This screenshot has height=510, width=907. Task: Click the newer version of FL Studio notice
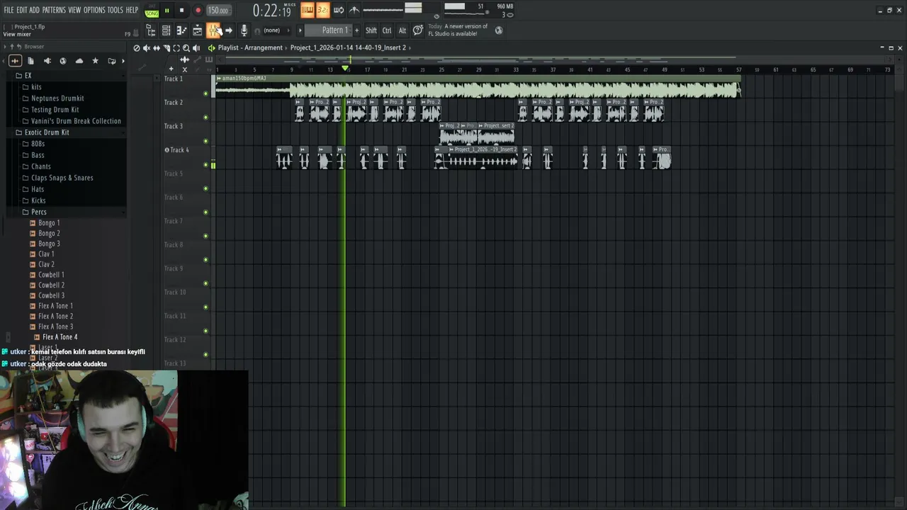tap(458, 30)
